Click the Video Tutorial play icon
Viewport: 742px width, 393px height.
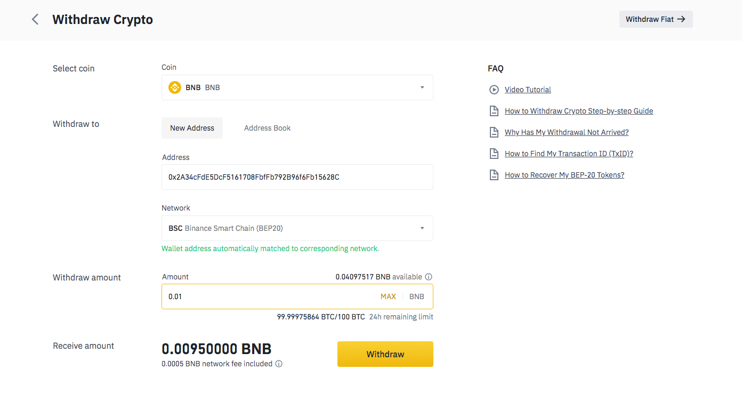pyautogui.click(x=494, y=90)
